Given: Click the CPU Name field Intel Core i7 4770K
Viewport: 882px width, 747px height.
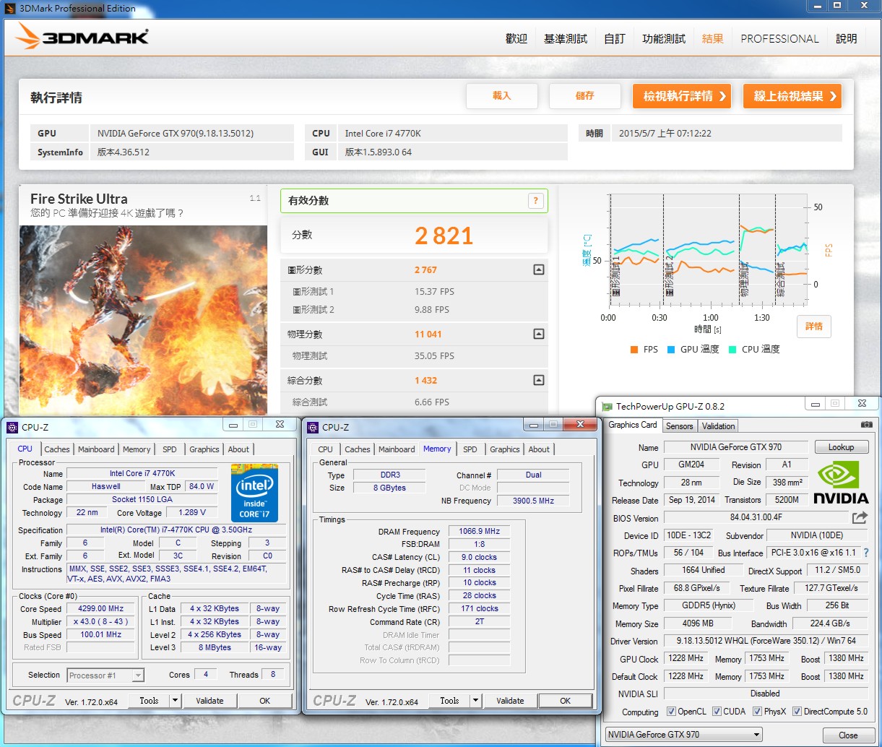Looking at the screenshot, I should pyautogui.click(x=142, y=474).
